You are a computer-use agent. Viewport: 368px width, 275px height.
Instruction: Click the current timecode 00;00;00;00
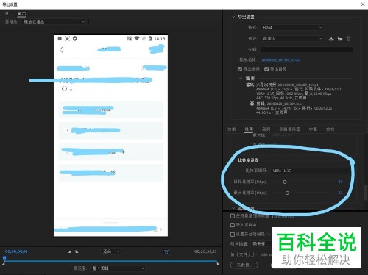(x=16, y=251)
